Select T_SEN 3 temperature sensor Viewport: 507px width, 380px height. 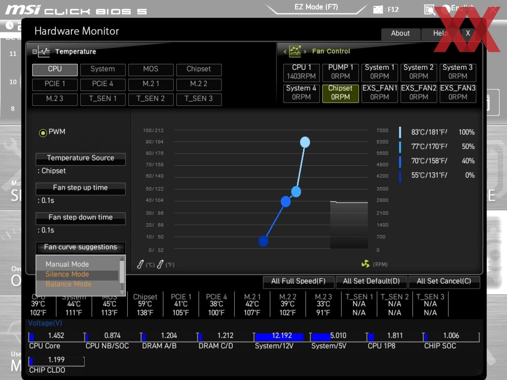click(x=199, y=99)
